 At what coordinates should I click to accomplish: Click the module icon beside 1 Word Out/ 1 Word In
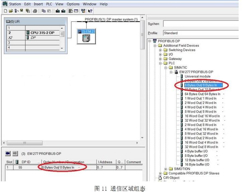pyautogui.click(x=182, y=98)
